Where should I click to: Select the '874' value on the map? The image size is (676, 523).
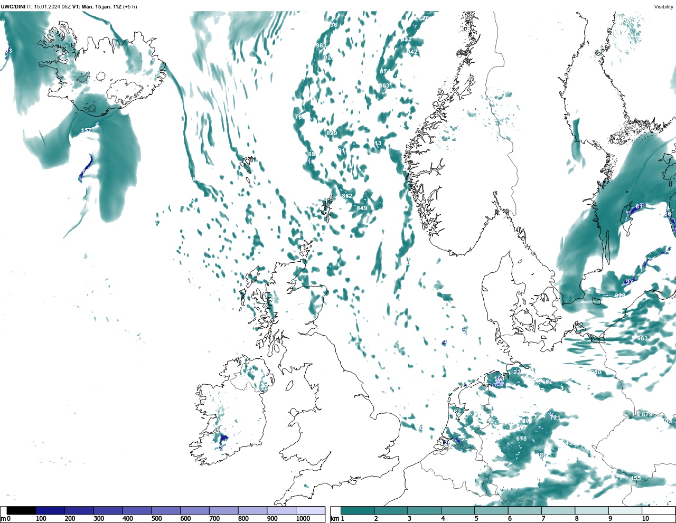click(385, 72)
